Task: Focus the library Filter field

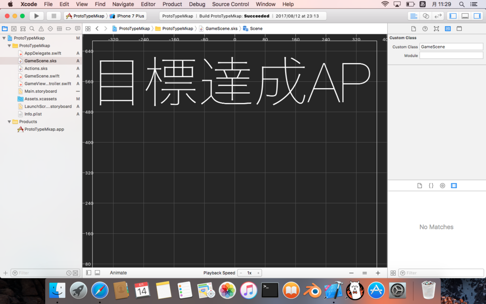Action: tap(441, 273)
